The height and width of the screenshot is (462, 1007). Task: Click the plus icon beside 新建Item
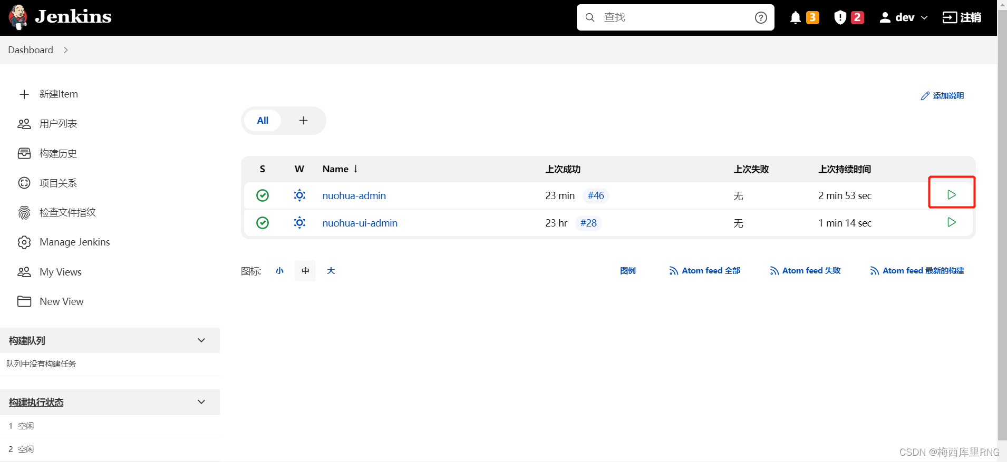pyautogui.click(x=24, y=94)
